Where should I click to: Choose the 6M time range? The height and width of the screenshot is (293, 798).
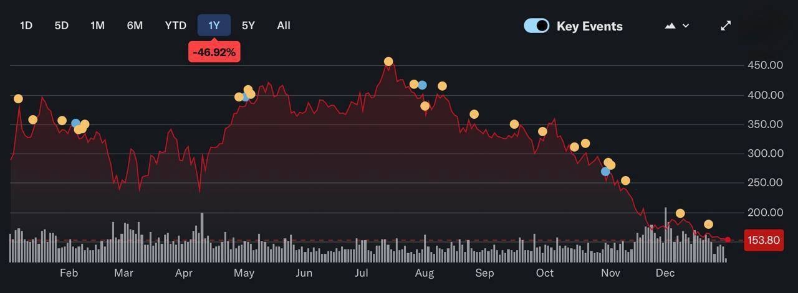point(135,26)
